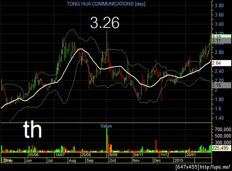The image size is (232, 171).
Task: Click the 25/08 date marker
Action: point(86,155)
